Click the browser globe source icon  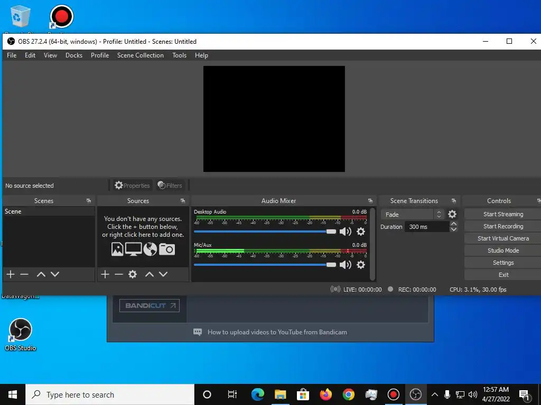pyautogui.click(x=150, y=249)
